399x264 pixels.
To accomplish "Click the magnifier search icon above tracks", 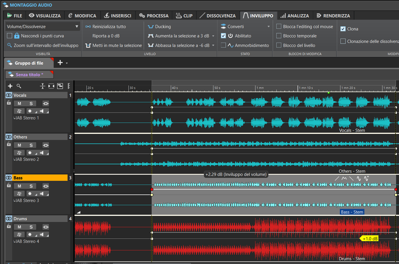I will coord(19,86).
